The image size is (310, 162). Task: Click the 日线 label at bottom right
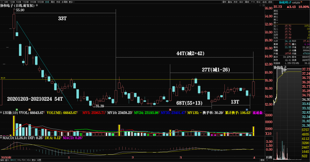click(269, 157)
